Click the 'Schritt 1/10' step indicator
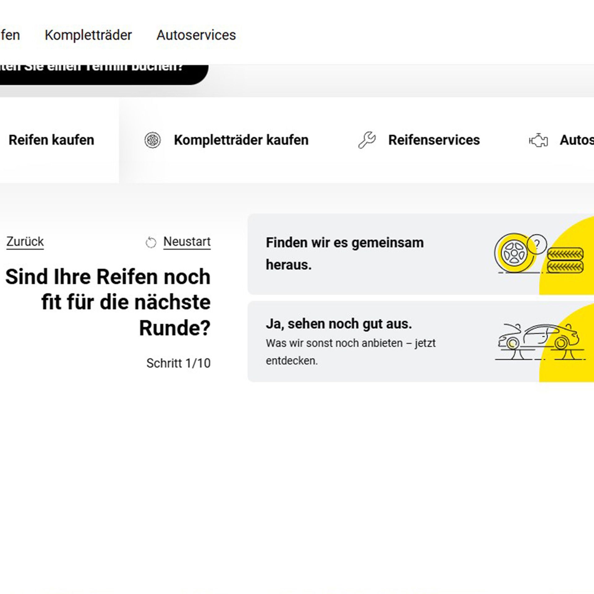The image size is (594, 594). click(178, 363)
